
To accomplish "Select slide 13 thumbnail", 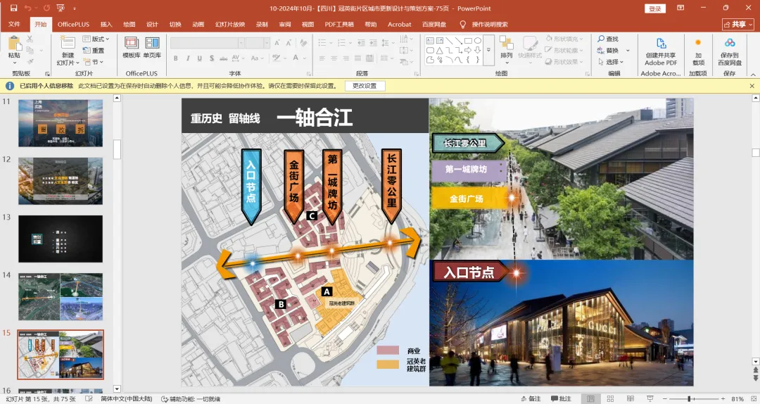I will click(61, 239).
